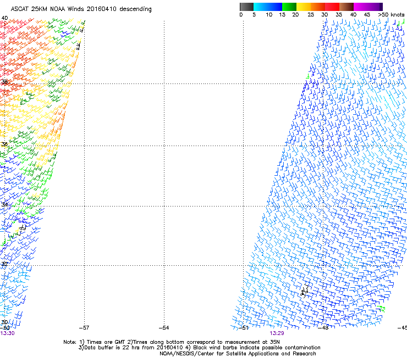The height and width of the screenshot is (357, 407).
Task: Click the purple '13:29' swath time label
Action: 277,333
